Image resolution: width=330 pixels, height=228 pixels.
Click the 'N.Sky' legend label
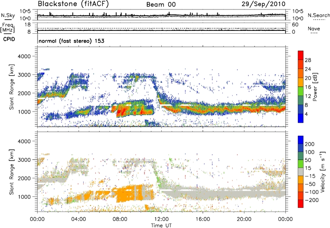point(8,15)
